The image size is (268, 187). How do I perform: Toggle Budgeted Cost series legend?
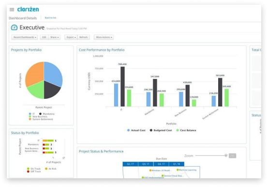(x=161, y=130)
